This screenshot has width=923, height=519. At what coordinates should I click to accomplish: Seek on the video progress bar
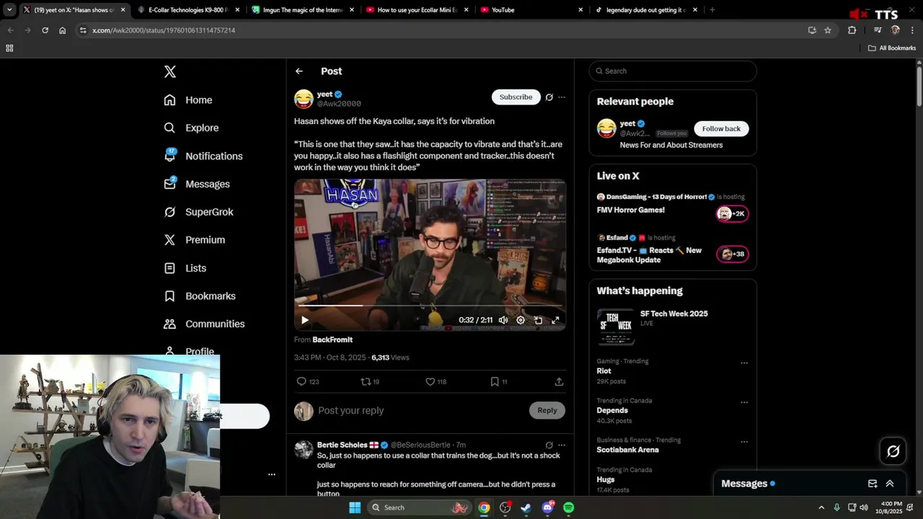(x=430, y=306)
